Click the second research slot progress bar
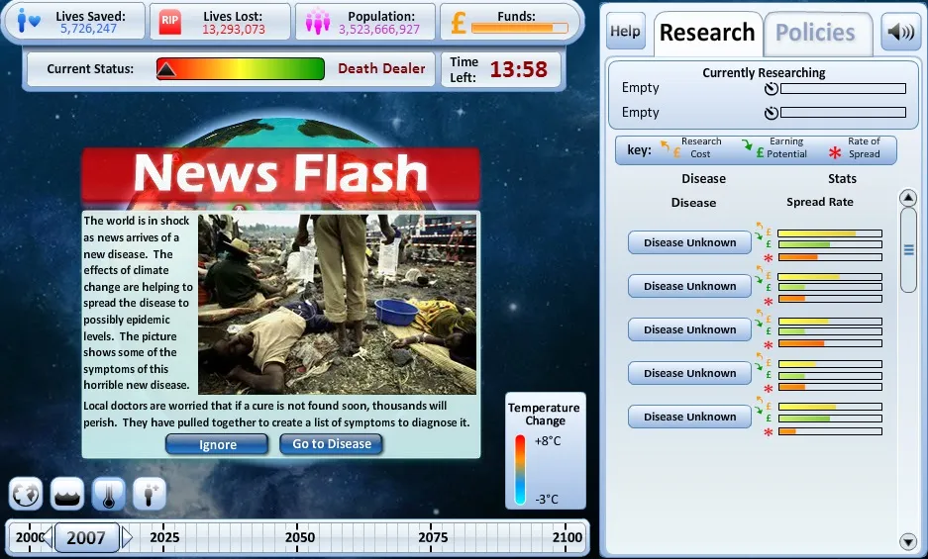 tap(844, 113)
